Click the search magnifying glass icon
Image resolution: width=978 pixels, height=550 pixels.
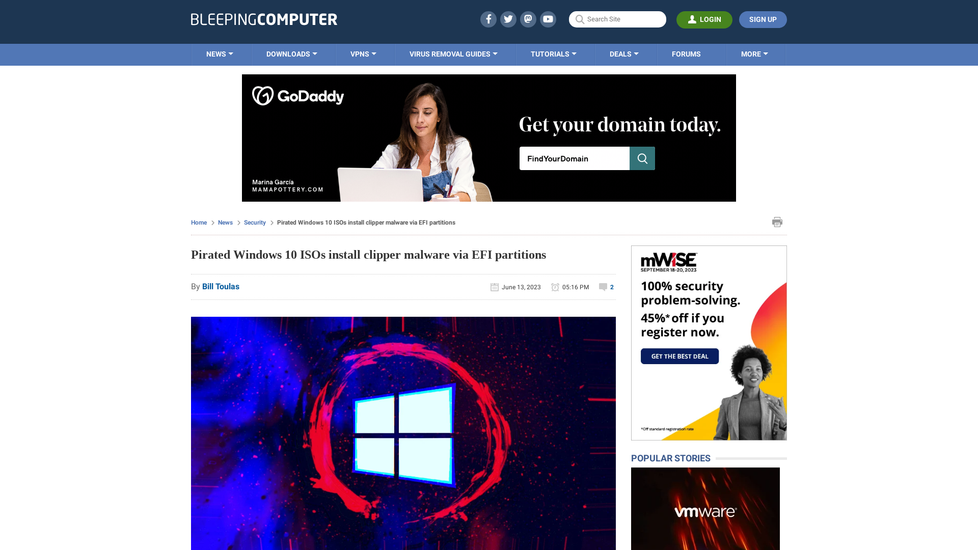[x=580, y=19]
